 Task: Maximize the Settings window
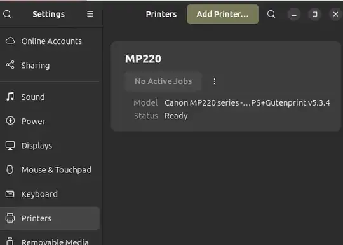314,14
